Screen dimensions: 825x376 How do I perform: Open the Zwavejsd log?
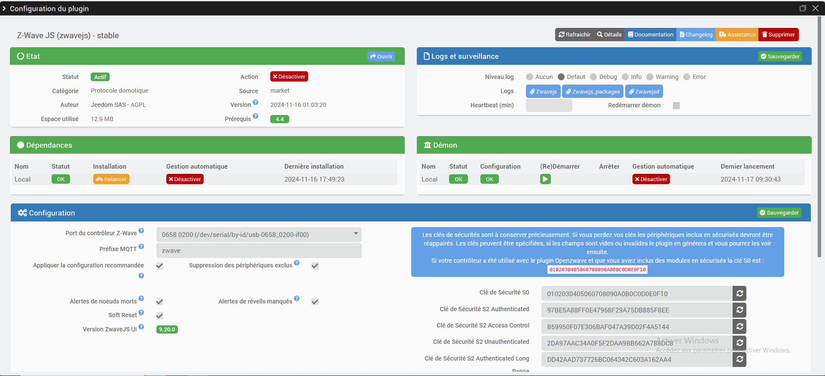coord(644,91)
